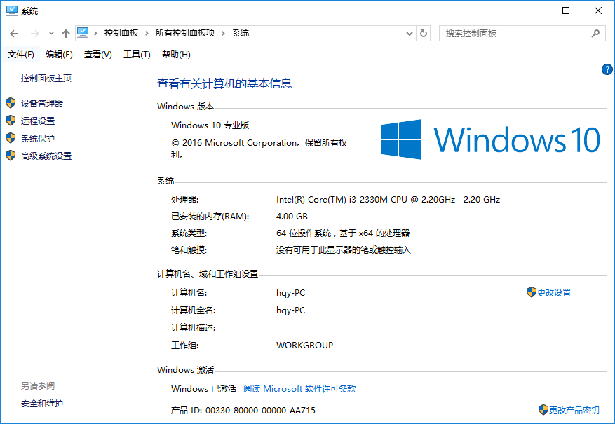Maximize the System window
Viewport: 615px width, 424px height.
pyautogui.click(x=566, y=11)
